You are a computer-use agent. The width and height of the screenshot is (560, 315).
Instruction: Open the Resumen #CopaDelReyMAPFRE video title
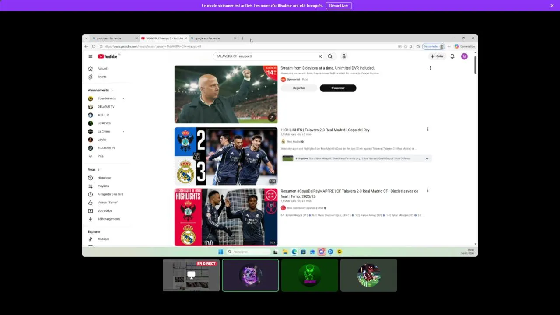349,193
